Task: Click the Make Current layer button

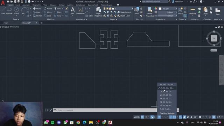Action: [x=124, y=12]
